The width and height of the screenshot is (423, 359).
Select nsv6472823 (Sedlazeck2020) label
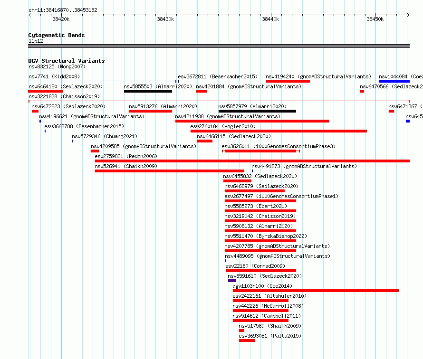[68, 106]
